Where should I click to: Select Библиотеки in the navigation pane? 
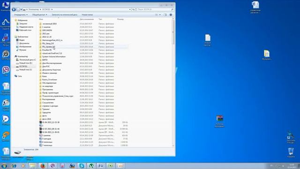click(23, 37)
